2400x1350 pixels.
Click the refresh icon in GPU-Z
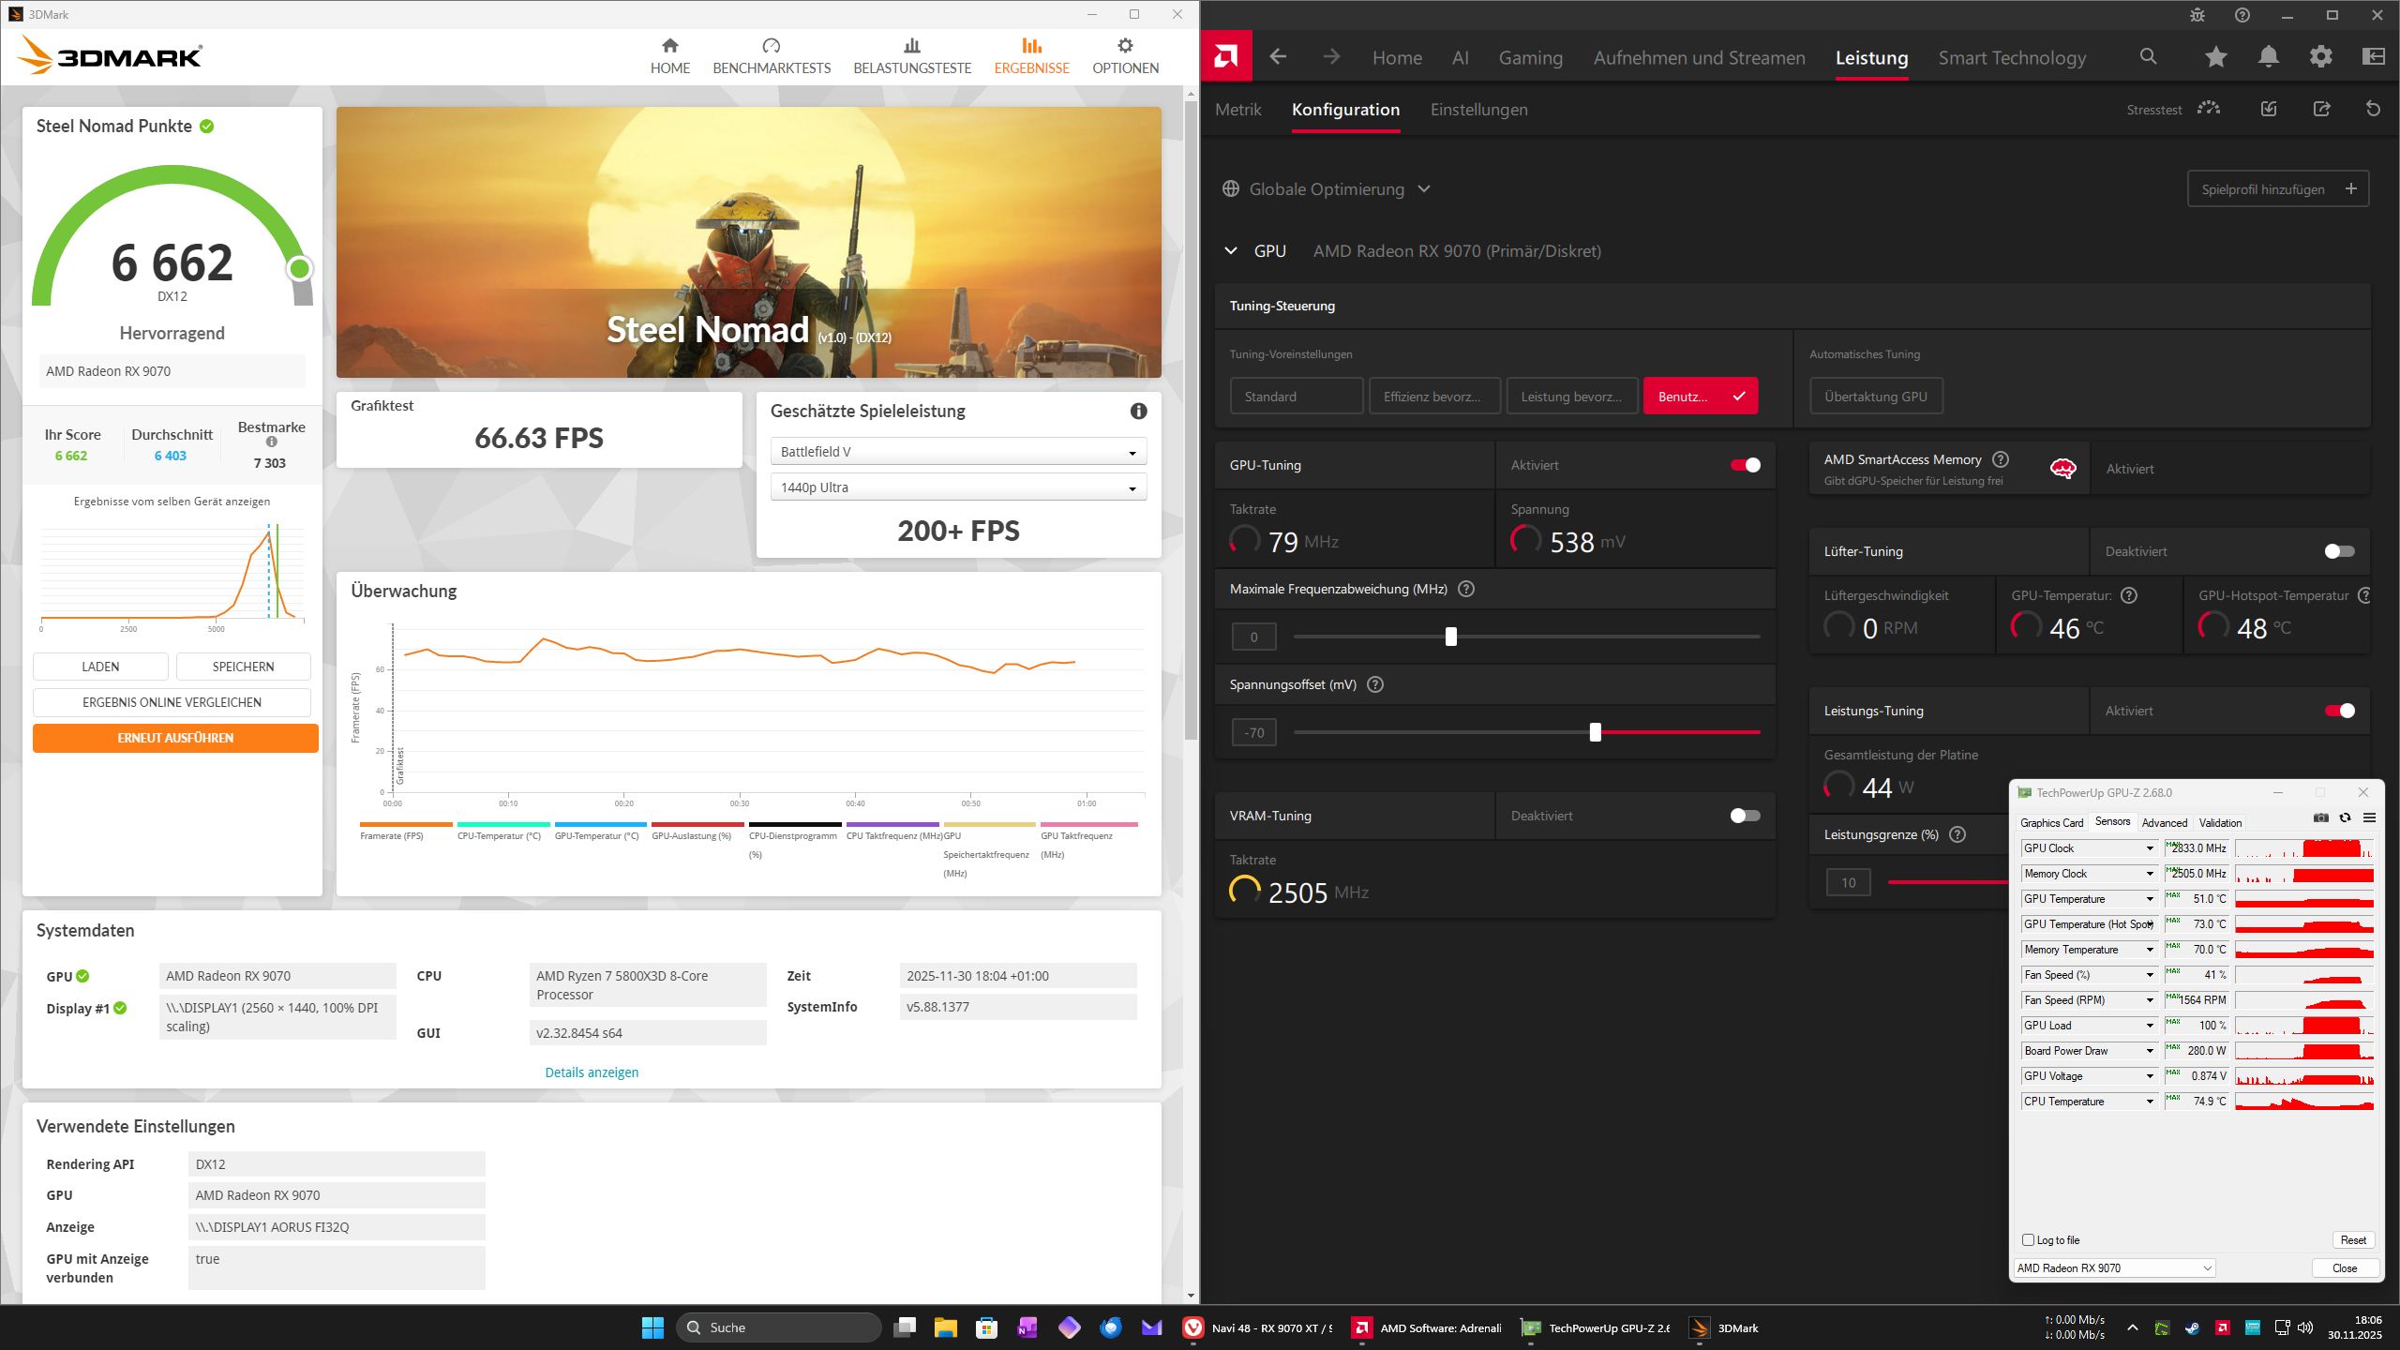tap(2346, 817)
